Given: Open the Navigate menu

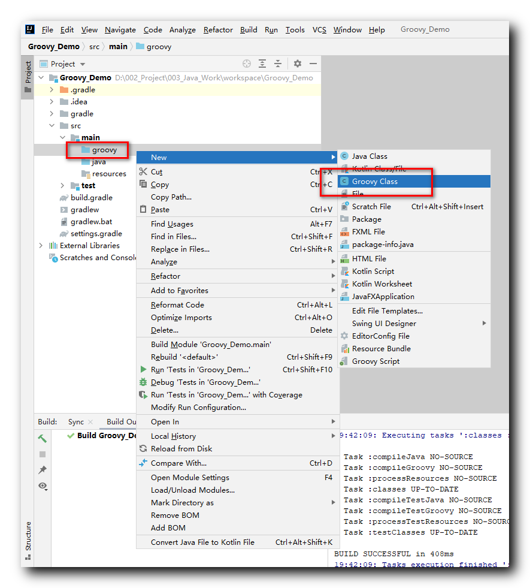Looking at the screenshot, I should (x=120, y=29).
